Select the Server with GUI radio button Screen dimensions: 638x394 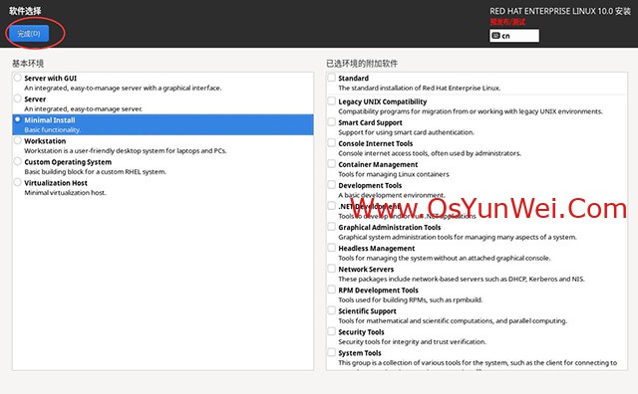[x=18, y=78]
